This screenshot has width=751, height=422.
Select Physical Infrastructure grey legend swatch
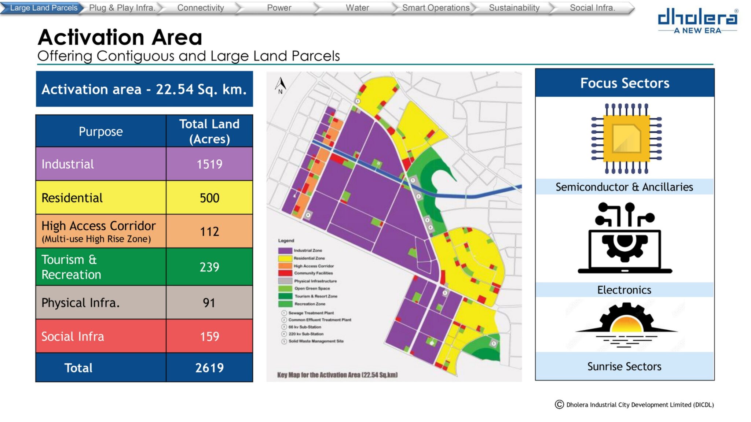tap(285, 281)
